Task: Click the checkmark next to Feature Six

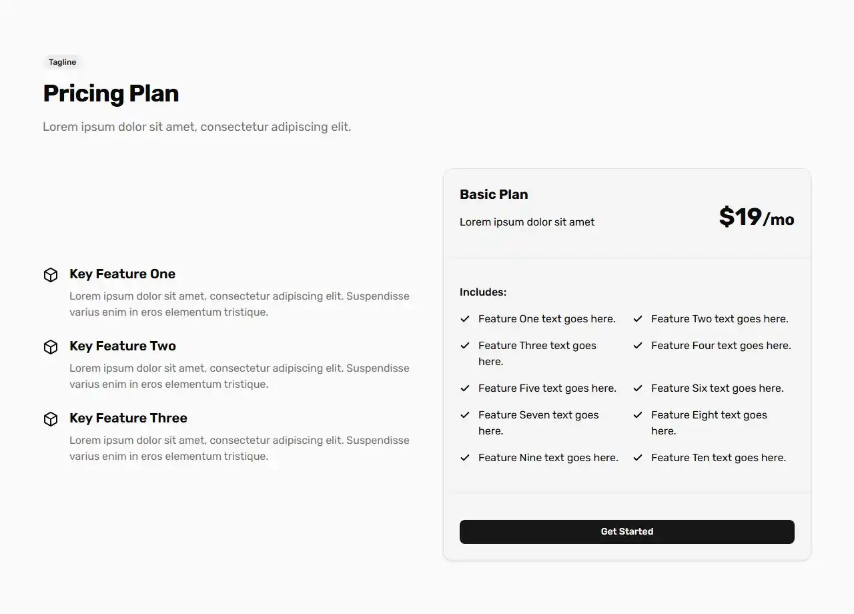Action: coord(638,388)
